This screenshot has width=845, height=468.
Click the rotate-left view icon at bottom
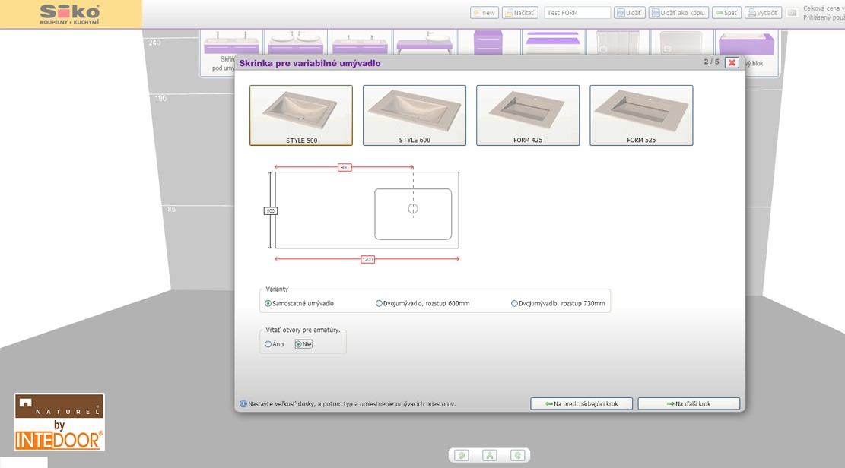pos(462,455)
